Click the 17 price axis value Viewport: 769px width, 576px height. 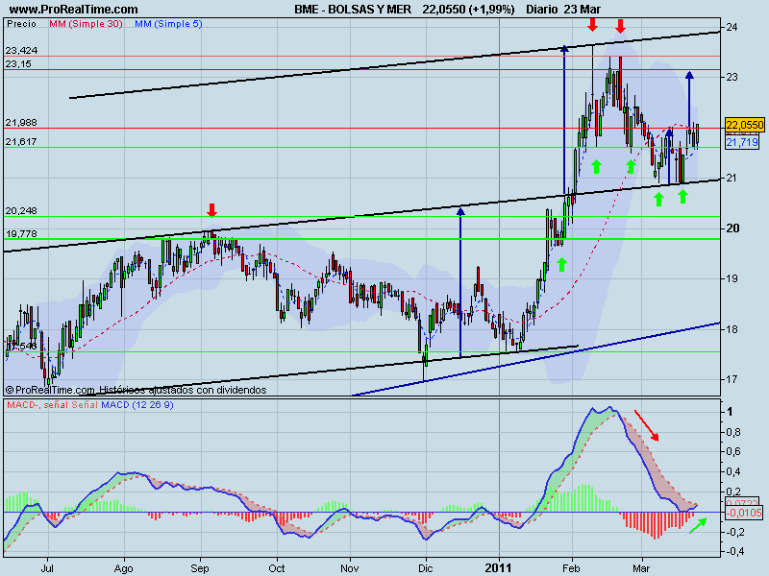tap(732, 379)
